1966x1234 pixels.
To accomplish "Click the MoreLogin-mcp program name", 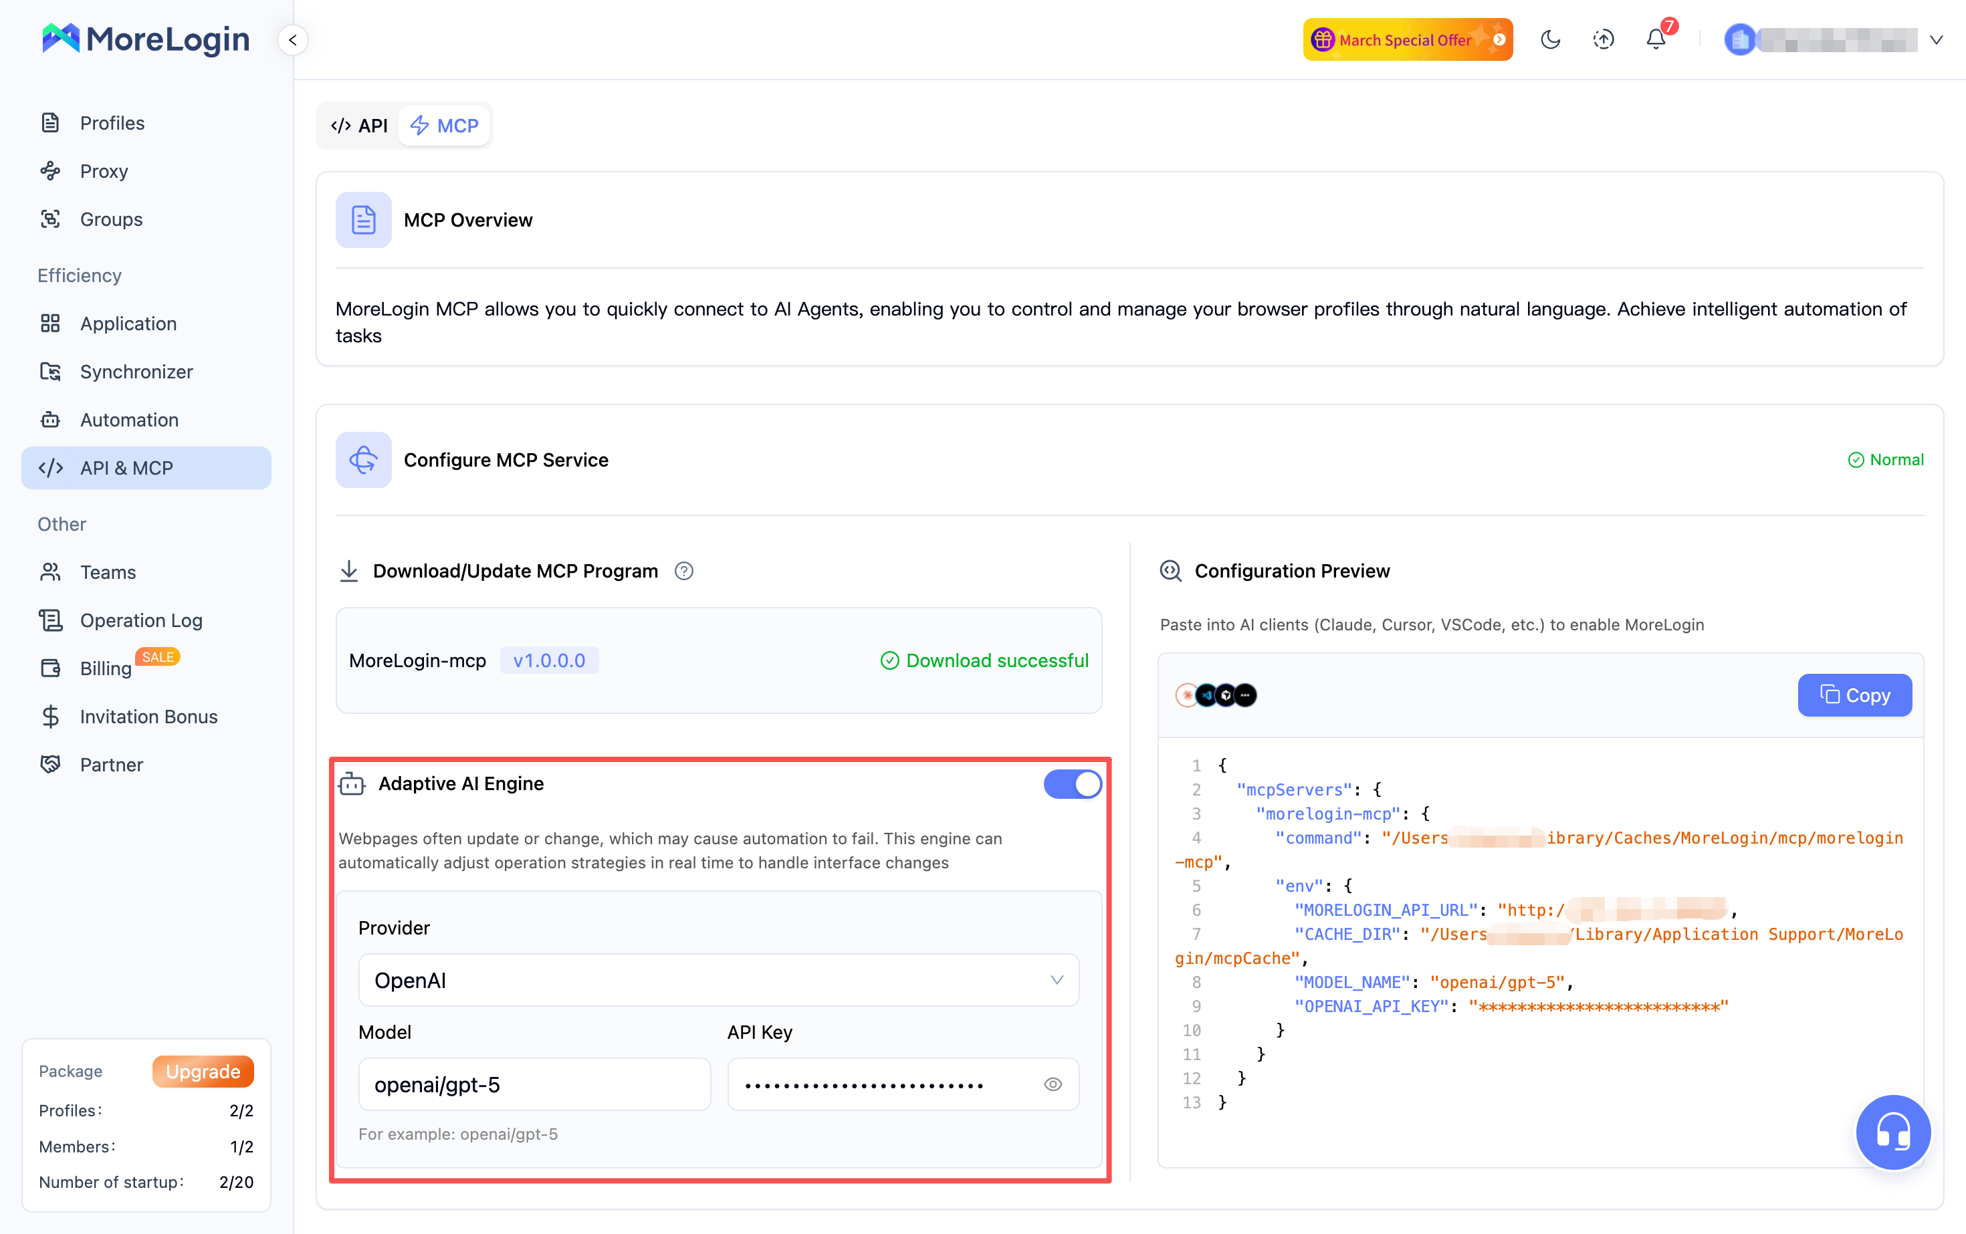I will click(417, 660).
